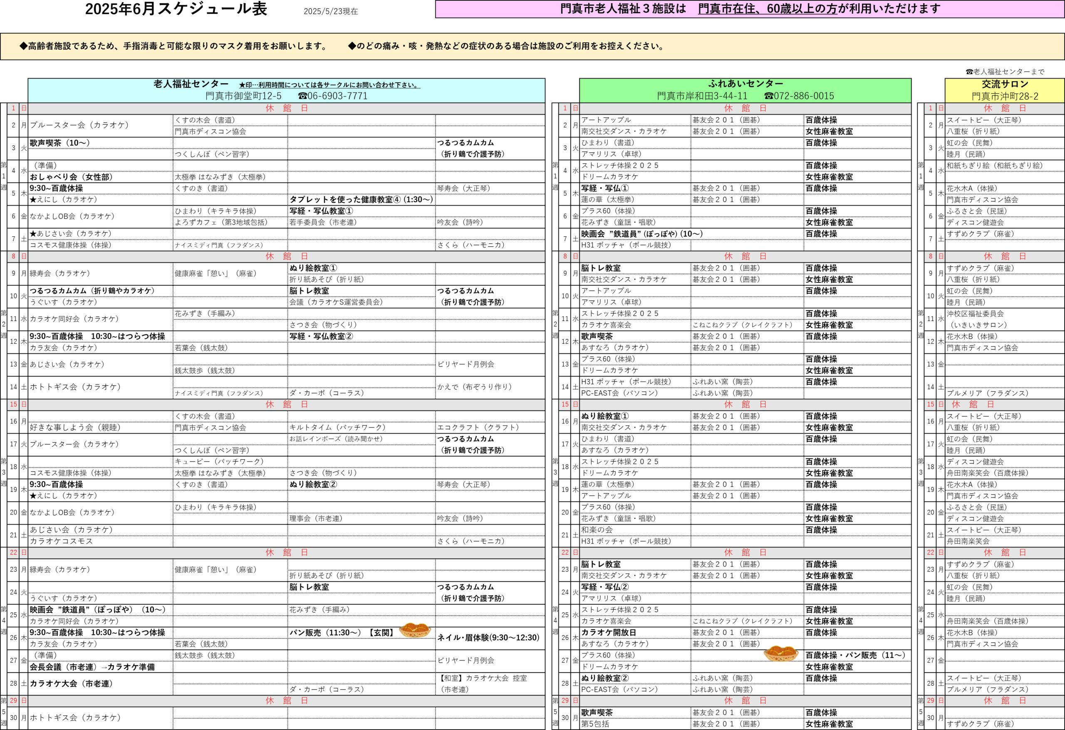Click telephone icon beside 06-6903-7771

(302, 96)
